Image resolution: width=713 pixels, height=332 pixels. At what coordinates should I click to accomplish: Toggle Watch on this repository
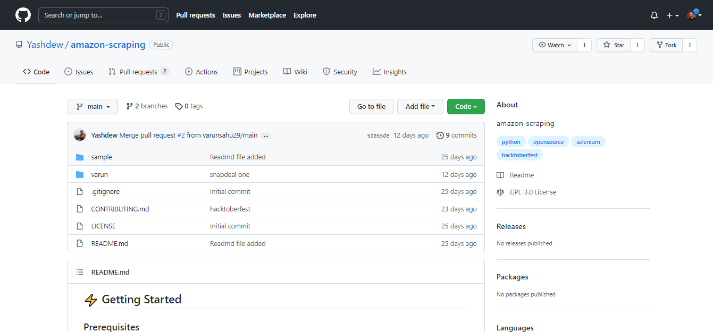coord(555,45)
